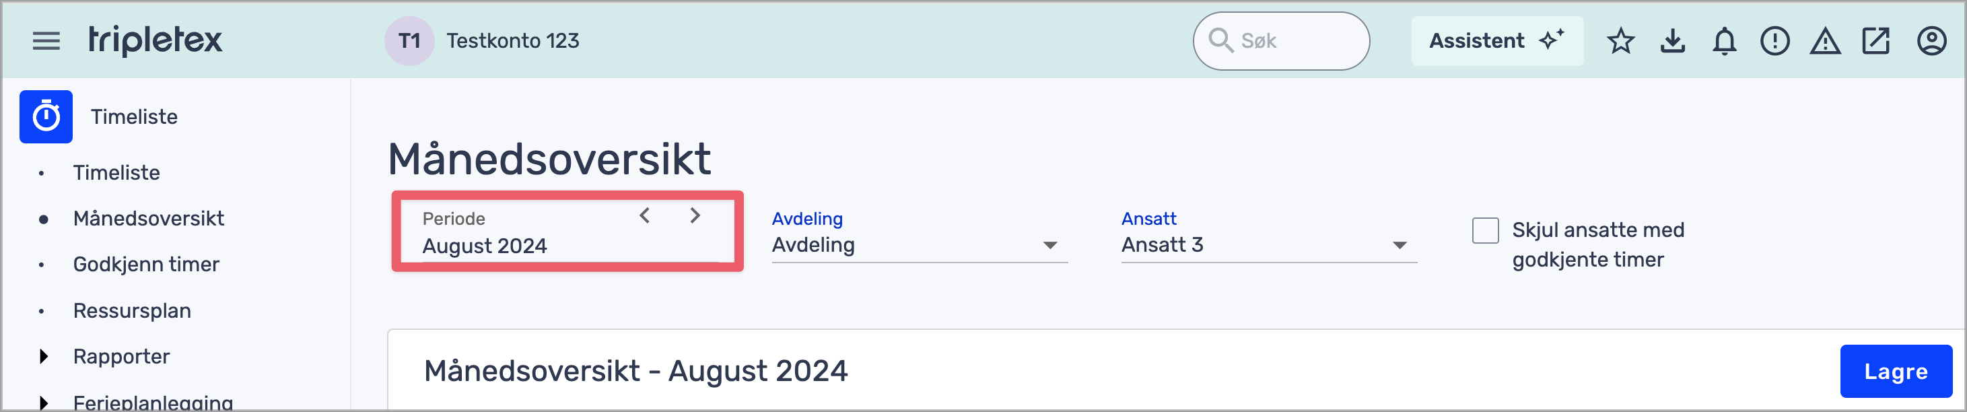Image resolution: width=1967 pixels, height=412 pixels.
Task: Toggle Skjul ansatte med godkjente timer checkbox
Action: click(1485, 230)
